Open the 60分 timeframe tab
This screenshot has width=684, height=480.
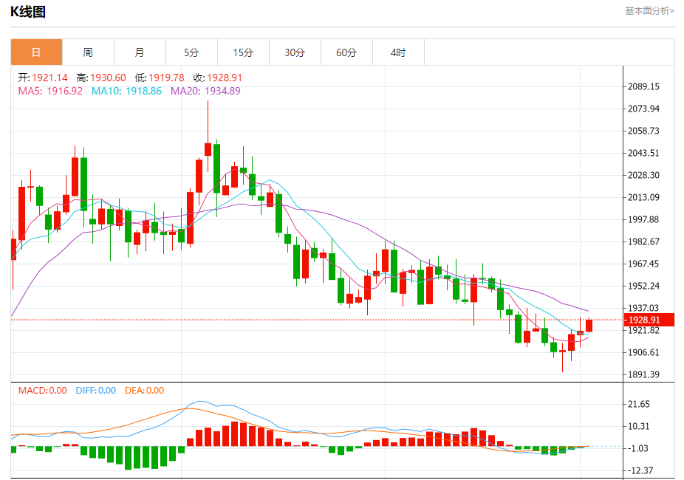pos(346,52)
